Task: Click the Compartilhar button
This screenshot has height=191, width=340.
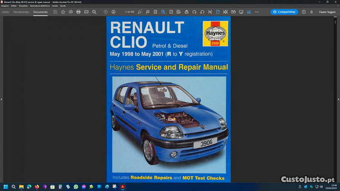Action: (284, 12)
